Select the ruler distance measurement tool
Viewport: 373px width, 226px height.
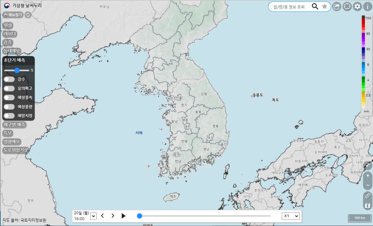pos(368,196)
